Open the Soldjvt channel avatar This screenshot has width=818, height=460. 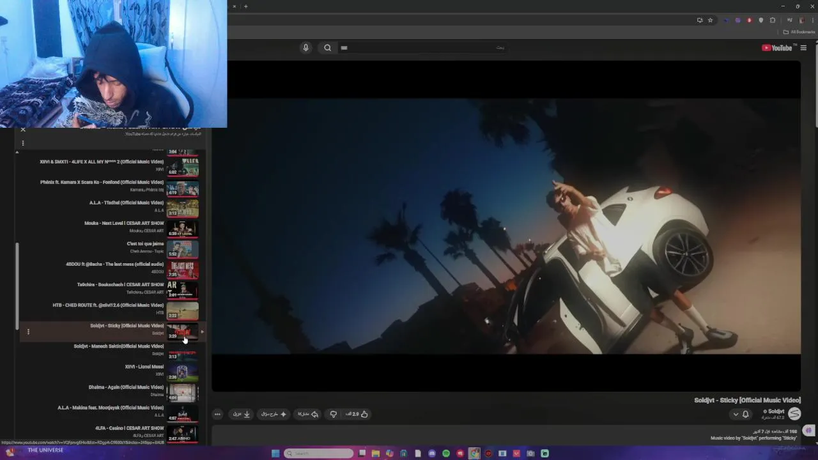[794, 414]
